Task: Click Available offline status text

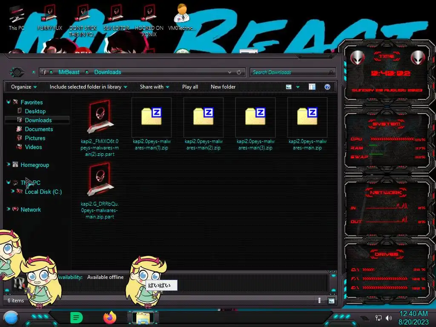Action: [106, 277]
